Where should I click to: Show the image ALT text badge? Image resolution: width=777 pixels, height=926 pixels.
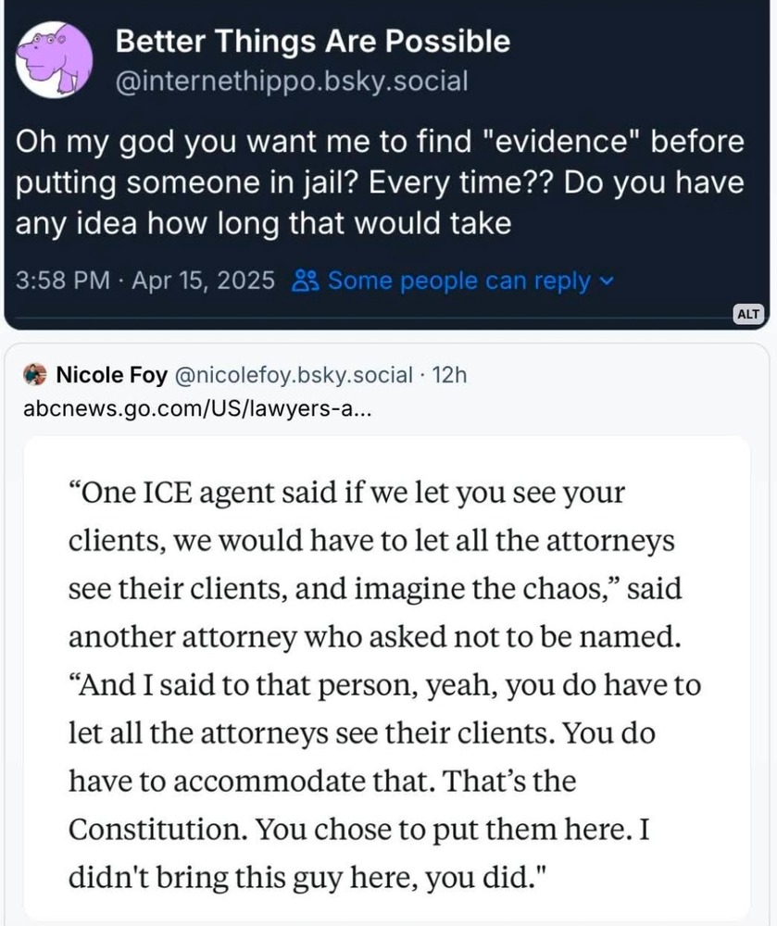(x=748, y=315)
